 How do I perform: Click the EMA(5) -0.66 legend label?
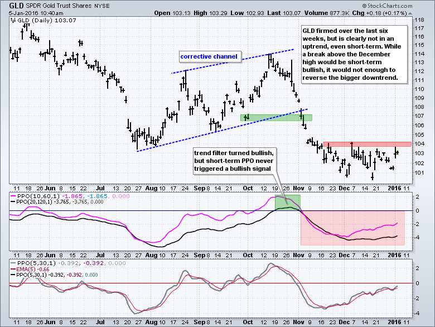tap(32, 270)
